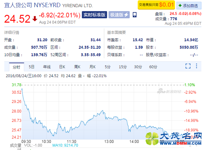Click the EPS value 1.59
Viewport: 206px width, 150px height.
click(139, 47)
